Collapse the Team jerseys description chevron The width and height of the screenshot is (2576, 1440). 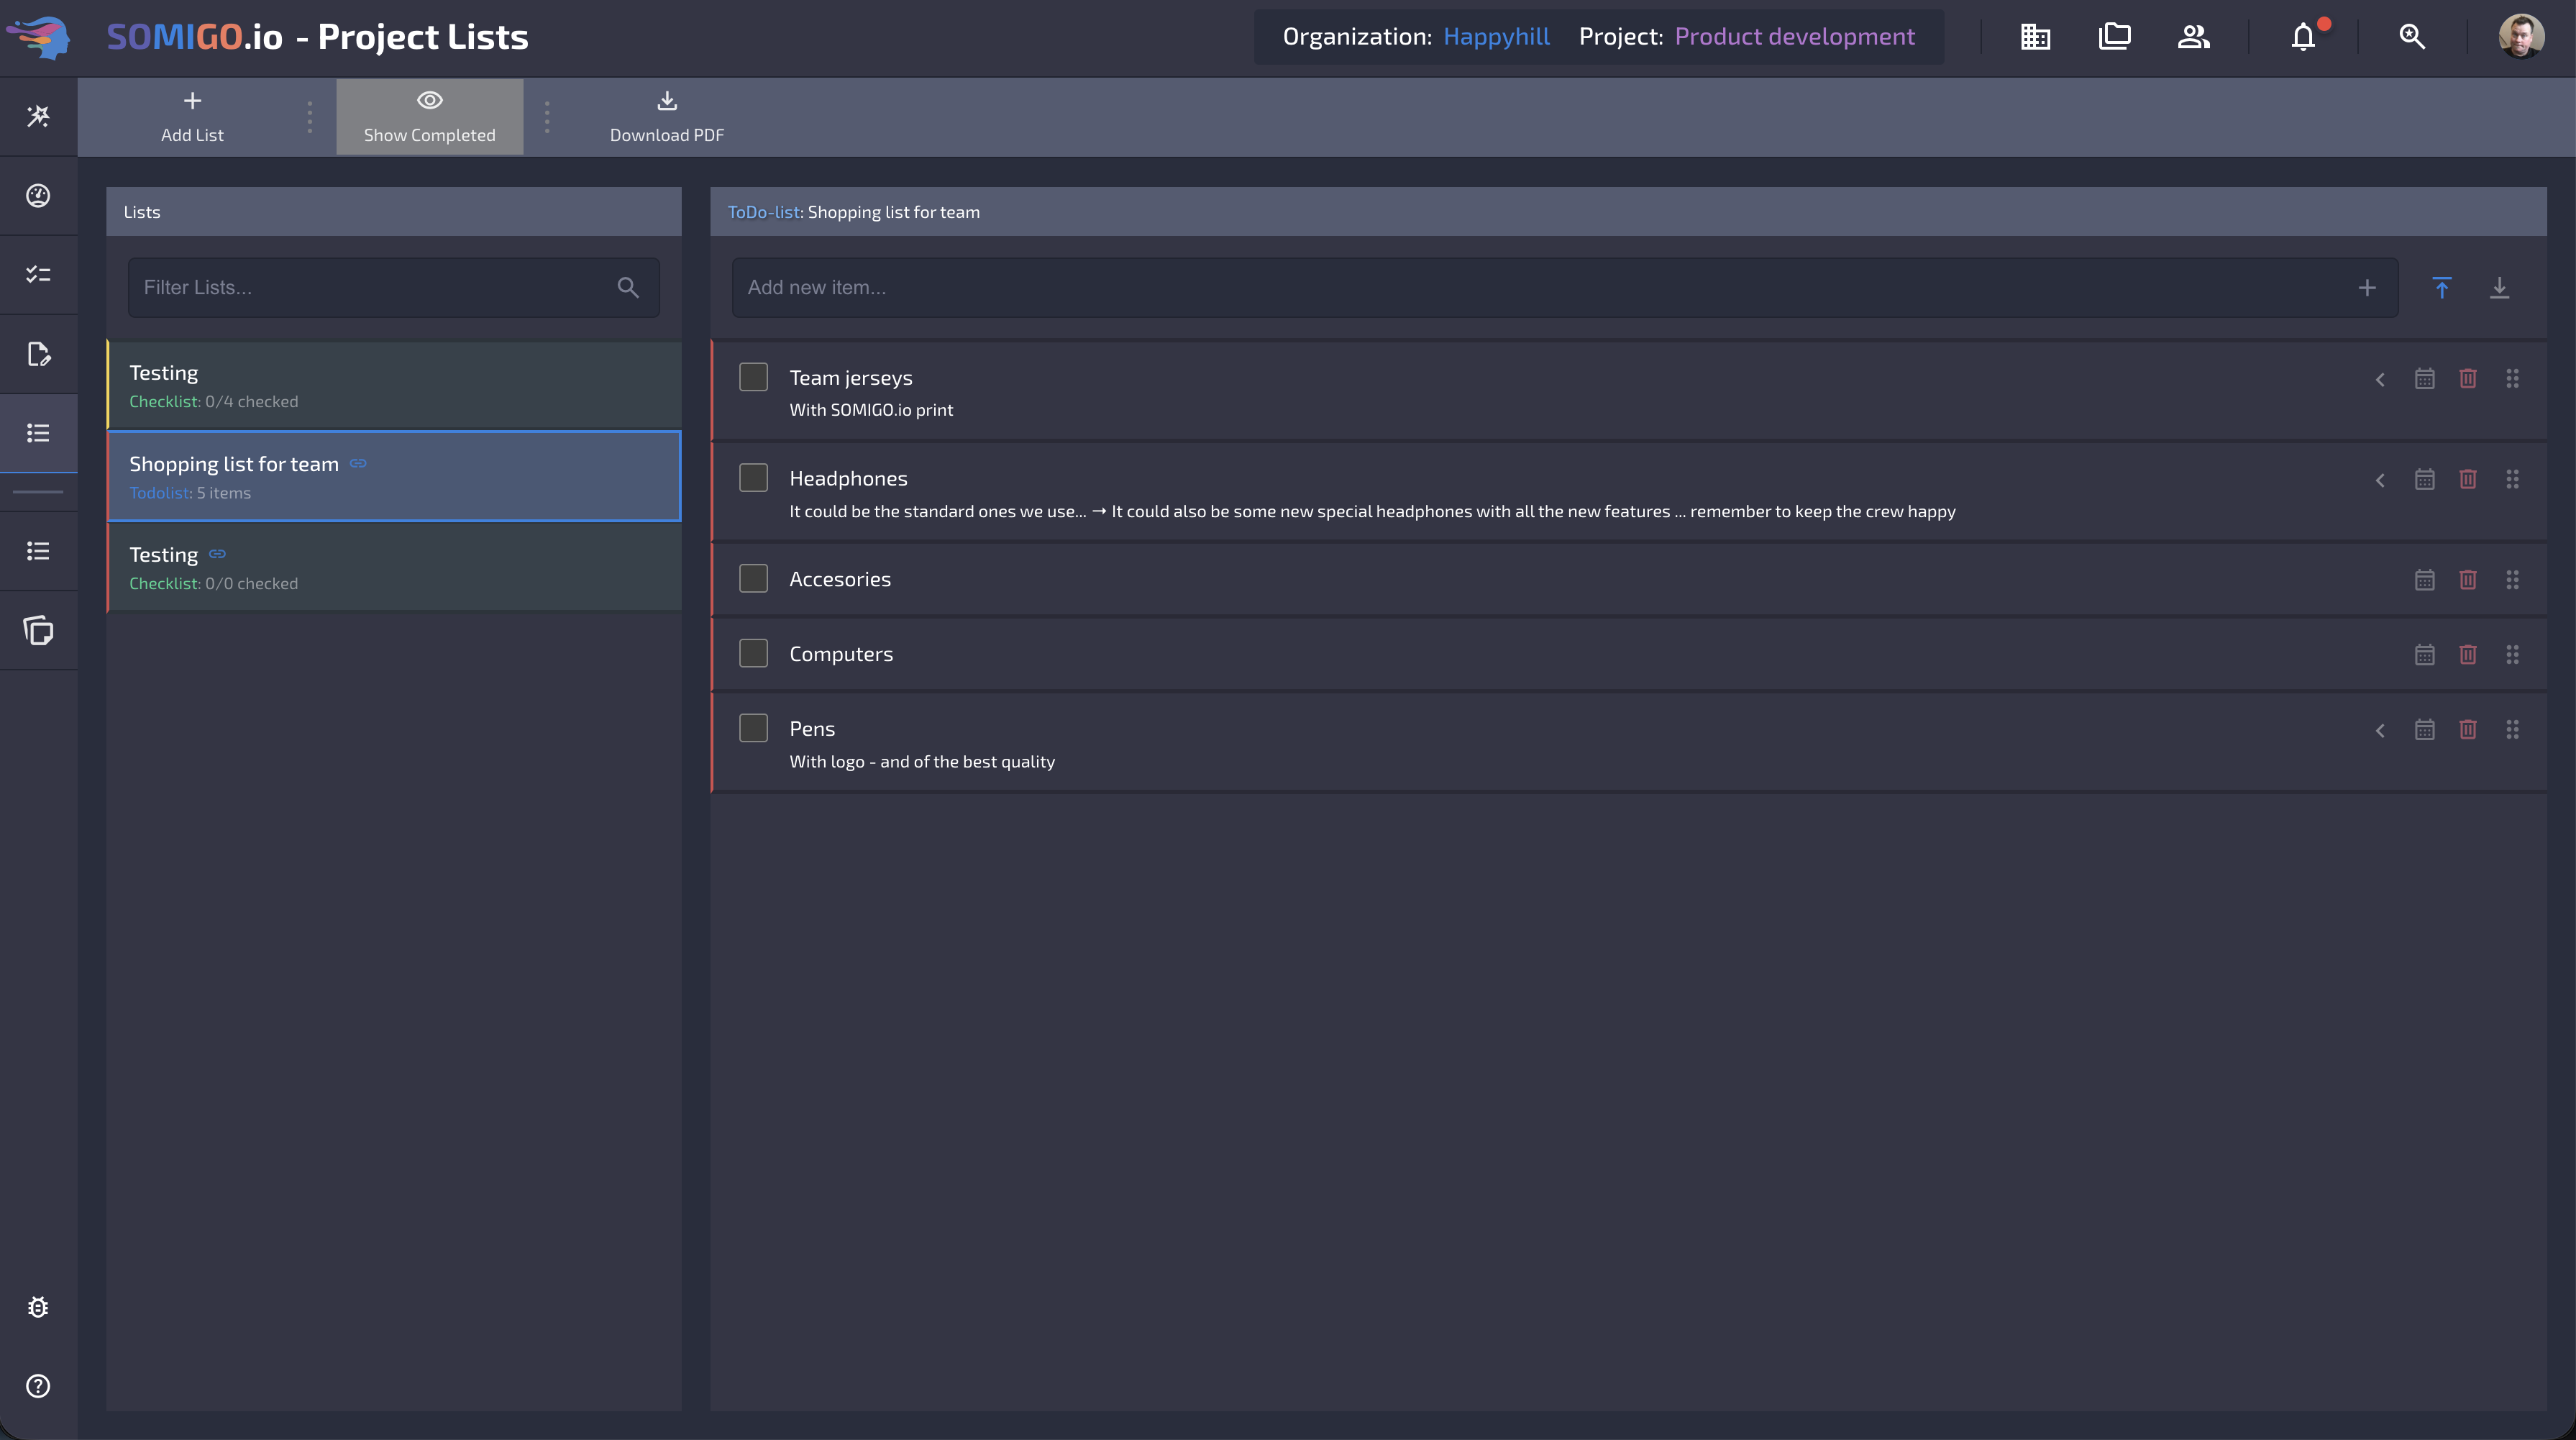pos(2380,380)
